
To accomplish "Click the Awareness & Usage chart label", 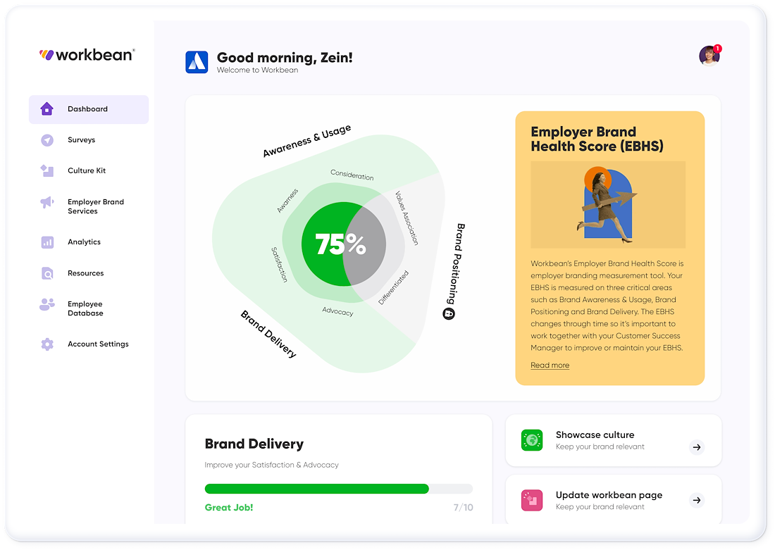I will [x=307, y=141].
